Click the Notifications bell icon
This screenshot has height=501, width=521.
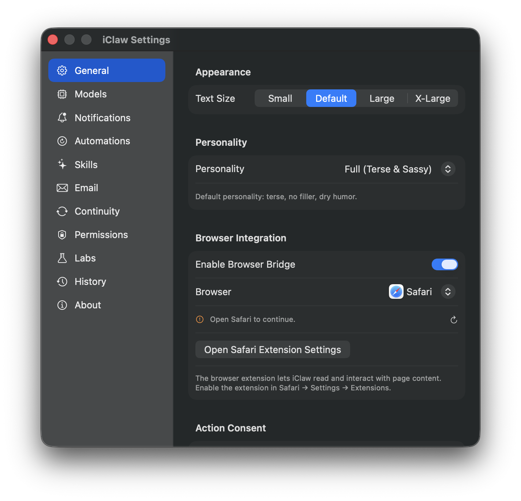pos(62,118)
